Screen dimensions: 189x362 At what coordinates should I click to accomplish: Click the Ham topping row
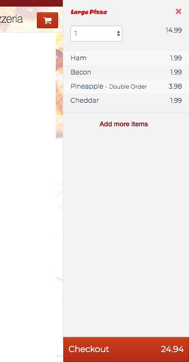pos(126,58)
